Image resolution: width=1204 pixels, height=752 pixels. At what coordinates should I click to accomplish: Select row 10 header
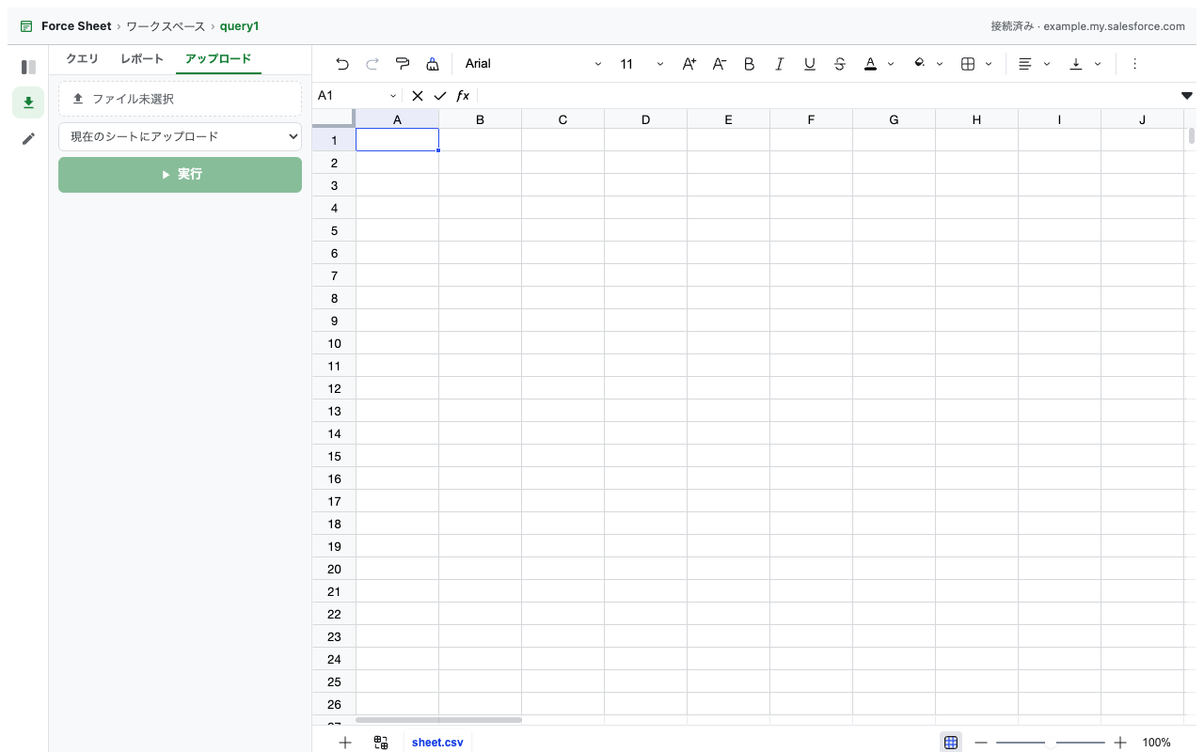pos(334,343)
